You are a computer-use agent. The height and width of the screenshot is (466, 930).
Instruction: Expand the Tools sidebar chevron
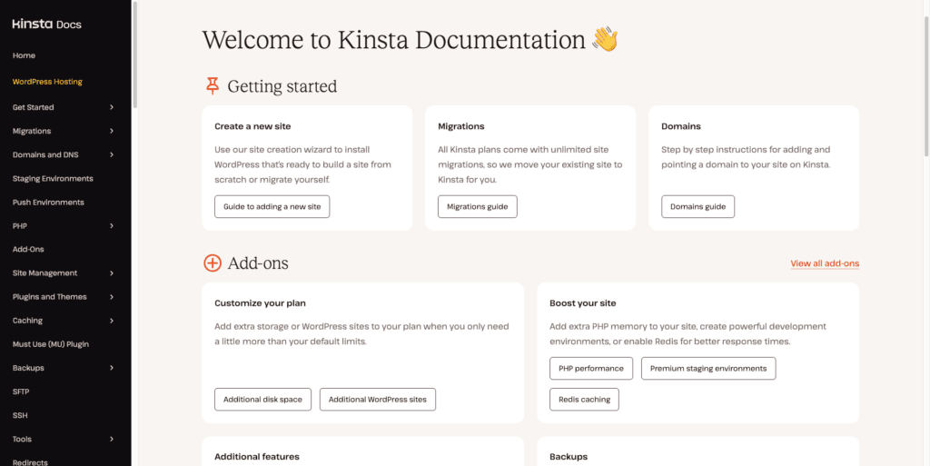[x=112, y=440]
